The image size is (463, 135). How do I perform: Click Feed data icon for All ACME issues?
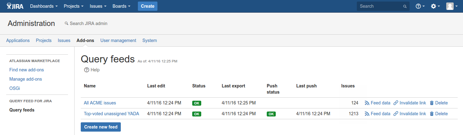coord(367,103)
